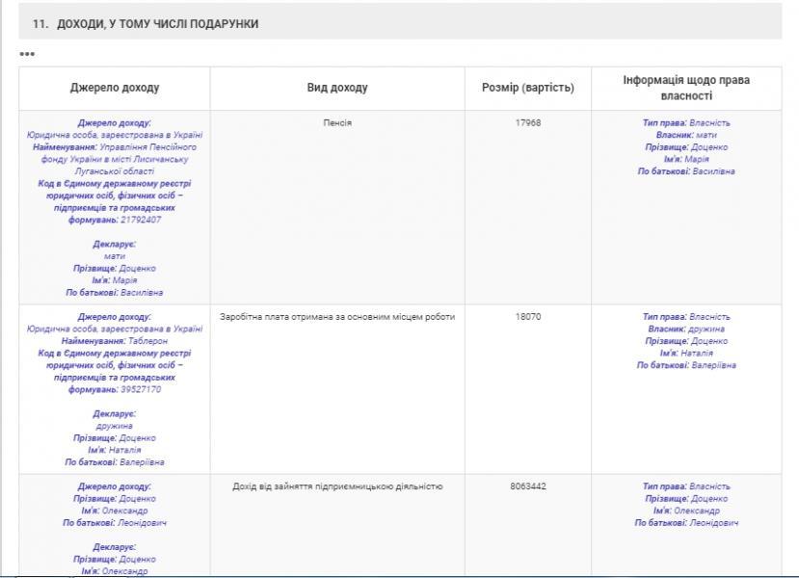The height and width of the screenshot is (578, 799).
Task: Click the pension amount 17968
Action: click(527, 123)
